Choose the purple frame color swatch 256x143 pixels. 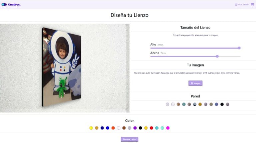[x=135, y=128]
